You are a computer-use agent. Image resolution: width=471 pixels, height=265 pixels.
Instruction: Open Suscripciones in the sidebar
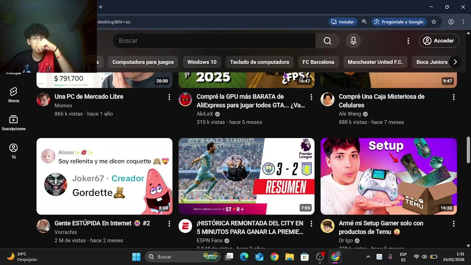click(14, 123)
